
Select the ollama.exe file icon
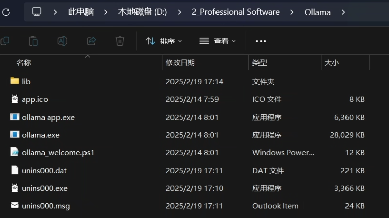click(x=15, y=134)
